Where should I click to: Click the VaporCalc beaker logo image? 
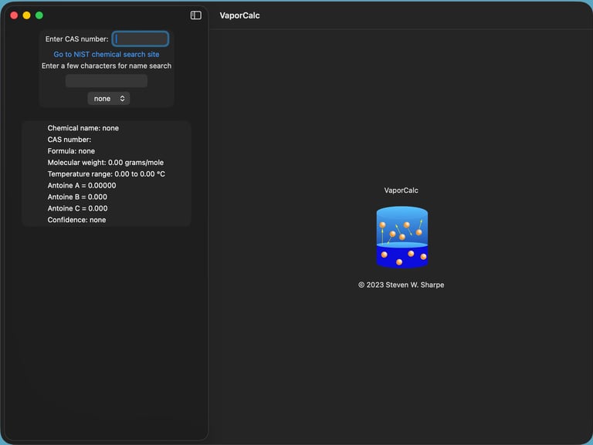pyautogui.click(x=402, y=237)
